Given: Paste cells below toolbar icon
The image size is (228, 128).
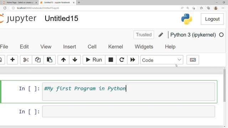Looking at the screenshot, I should coord(50,60).
